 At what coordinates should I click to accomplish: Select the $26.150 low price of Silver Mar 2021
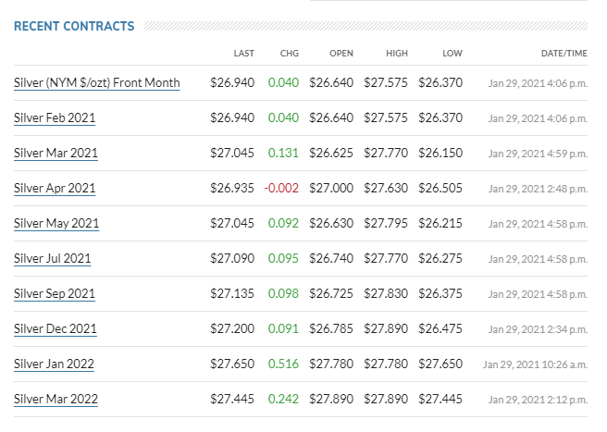[440, 154]
